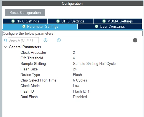This screenshot has height=117, width=144.
Task: Focus the Search (Ctrl+F) field
Action: pyautogui.click(x=23, y=40)
